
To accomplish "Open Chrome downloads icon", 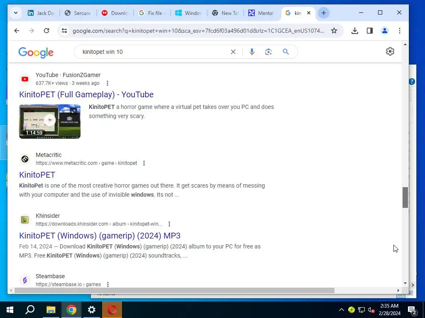I will 354,31.
